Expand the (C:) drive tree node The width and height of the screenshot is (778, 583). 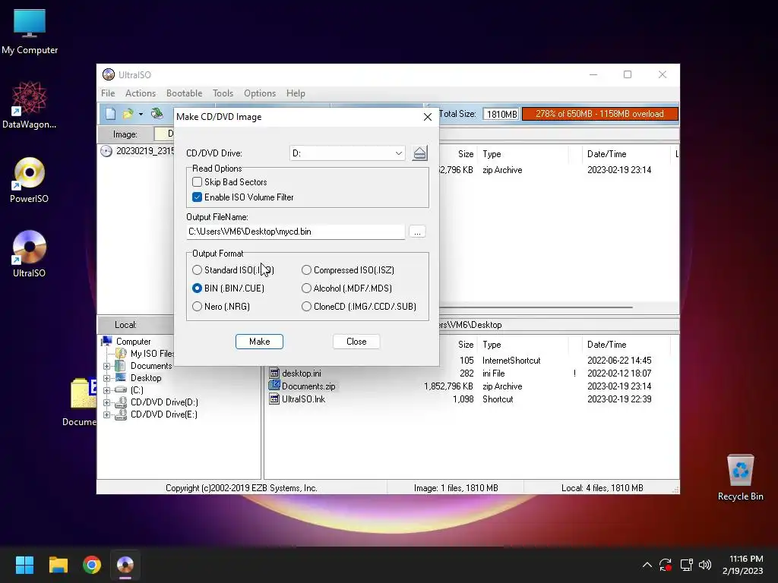click(106, 390)
